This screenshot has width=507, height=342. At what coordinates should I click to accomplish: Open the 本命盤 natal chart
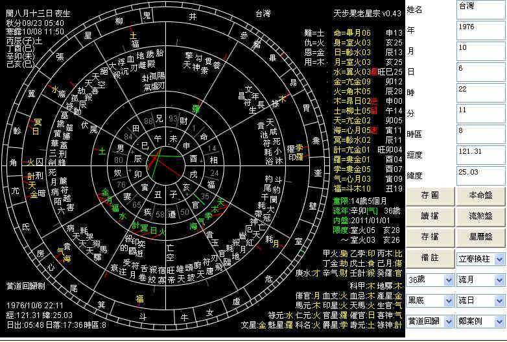tap(480, 195)
